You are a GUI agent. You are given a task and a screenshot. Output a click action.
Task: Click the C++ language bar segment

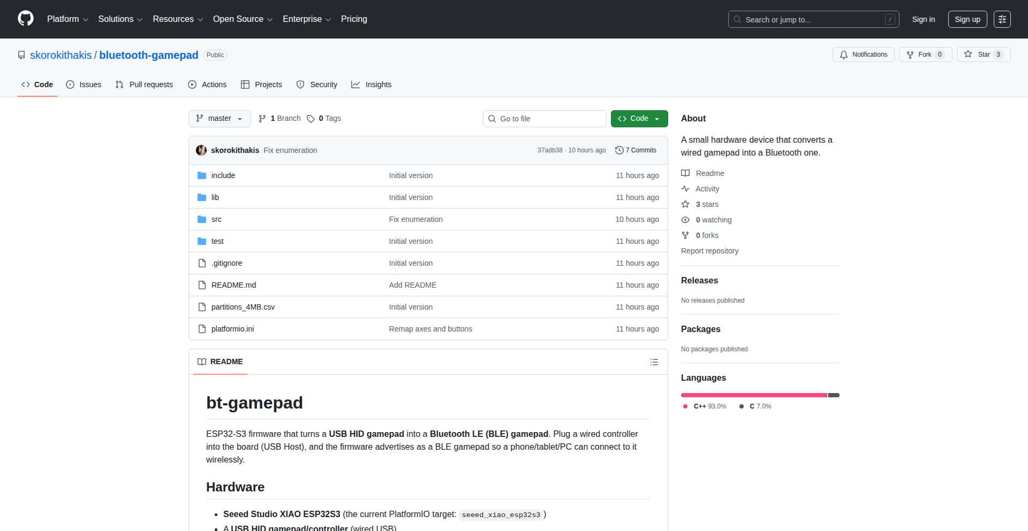753,395
